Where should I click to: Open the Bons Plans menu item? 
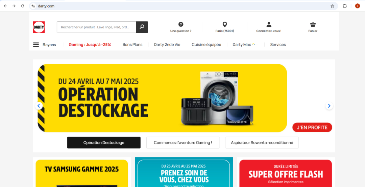click(x=132, y=45)
